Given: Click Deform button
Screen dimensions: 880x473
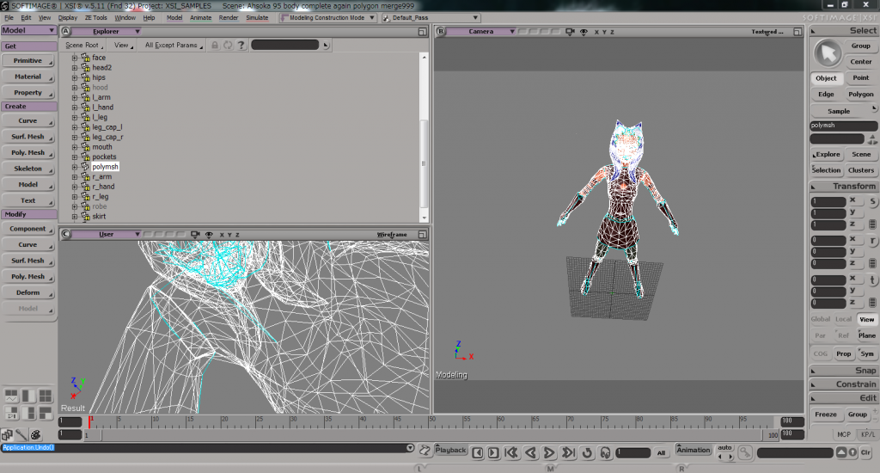Looking at the screenshot, I should (28, 292).
